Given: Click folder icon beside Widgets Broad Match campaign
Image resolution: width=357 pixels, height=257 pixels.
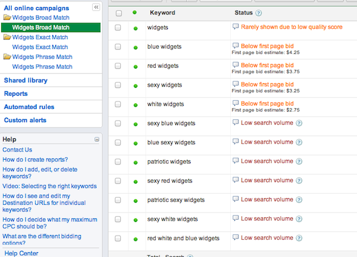Looking at the screenshot, I should point(7,17).
